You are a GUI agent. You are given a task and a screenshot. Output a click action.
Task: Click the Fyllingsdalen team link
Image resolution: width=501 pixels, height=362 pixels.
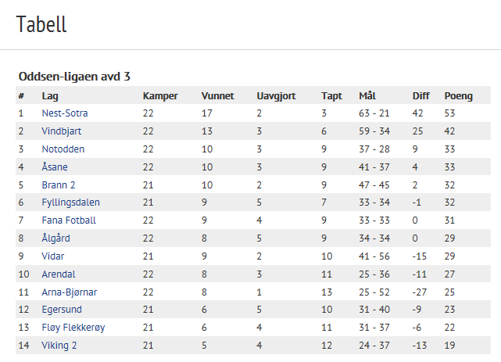[70, 203]
